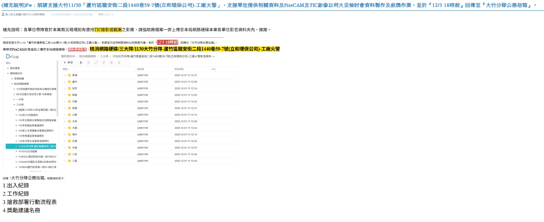The height and width of the screenshot is (222, 544).
Task: Click the upload icon in Drive toolbar
Action: [81, 63]
